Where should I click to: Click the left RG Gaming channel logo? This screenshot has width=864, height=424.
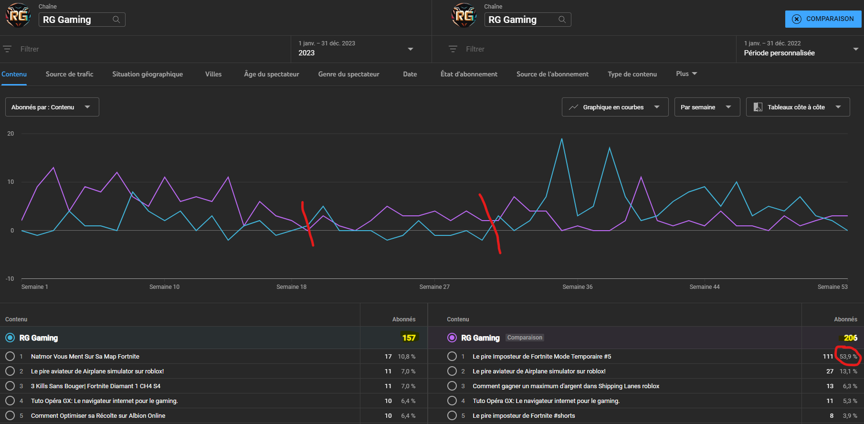(18, 15)
